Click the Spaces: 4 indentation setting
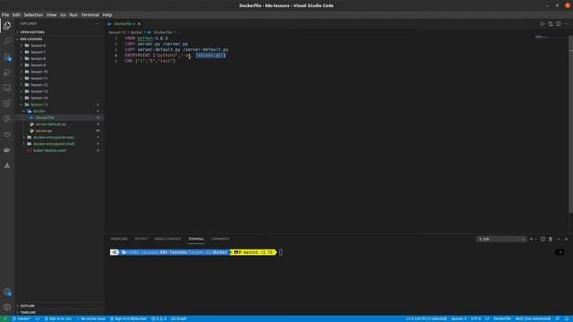Image resolution: width=573 pixels, height=322 pixels. click(458, 318)
